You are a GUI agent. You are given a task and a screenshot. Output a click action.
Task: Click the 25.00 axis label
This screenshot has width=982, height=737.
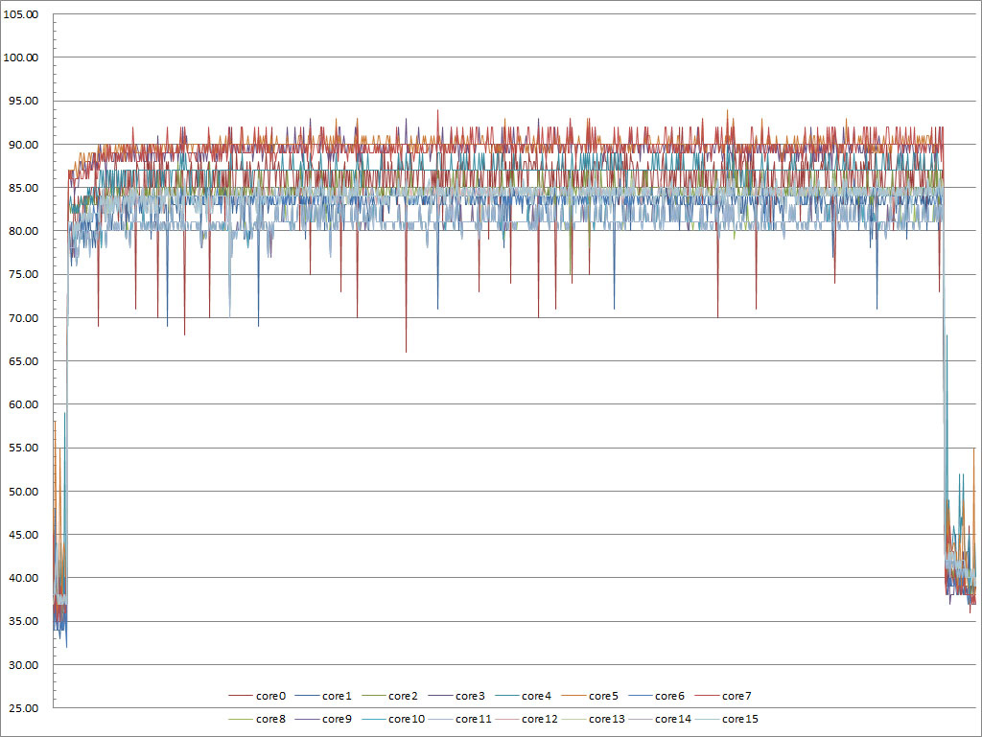23,708
